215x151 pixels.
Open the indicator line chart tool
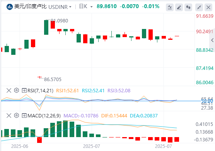[170, 7]
